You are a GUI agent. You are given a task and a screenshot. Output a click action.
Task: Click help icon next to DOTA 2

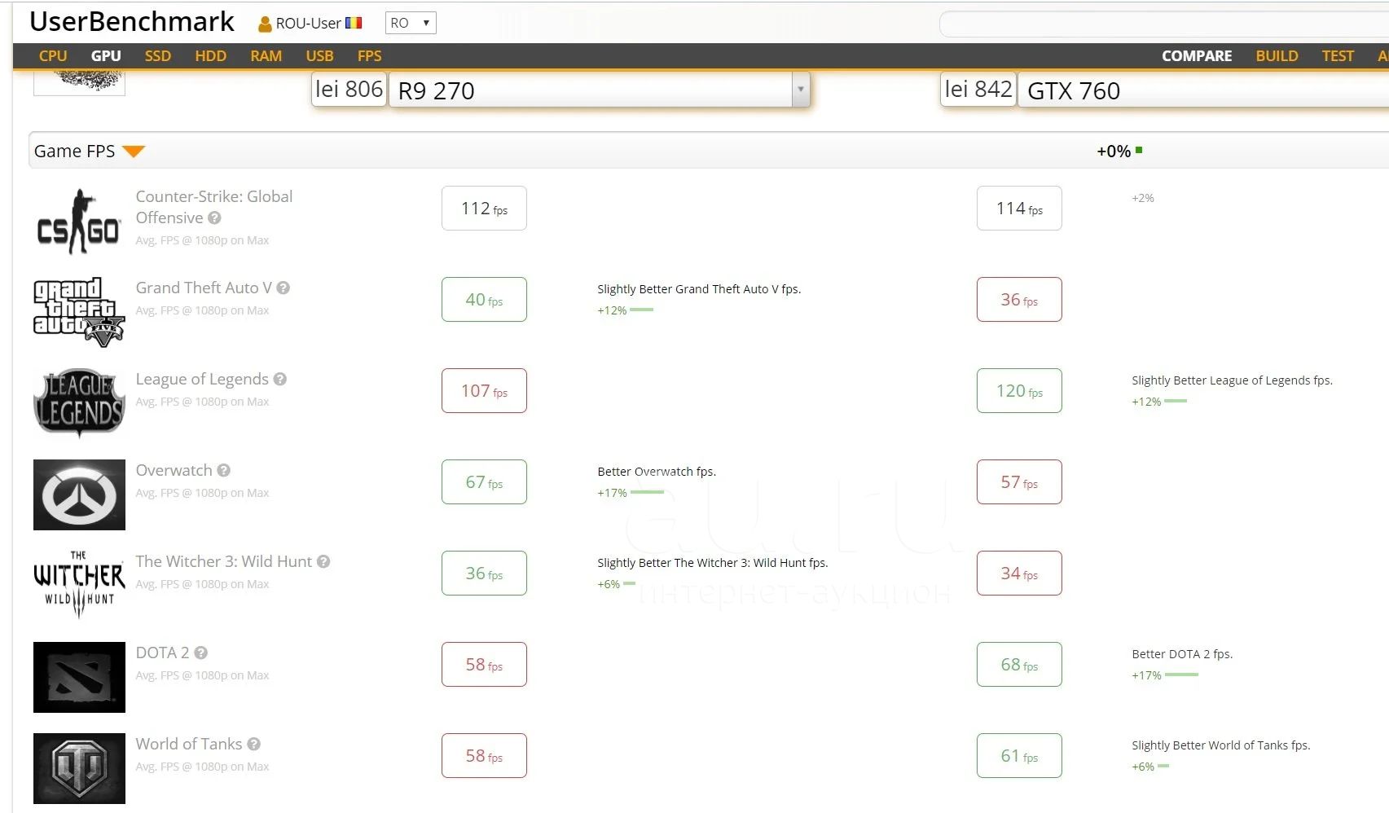coord(201,653)
